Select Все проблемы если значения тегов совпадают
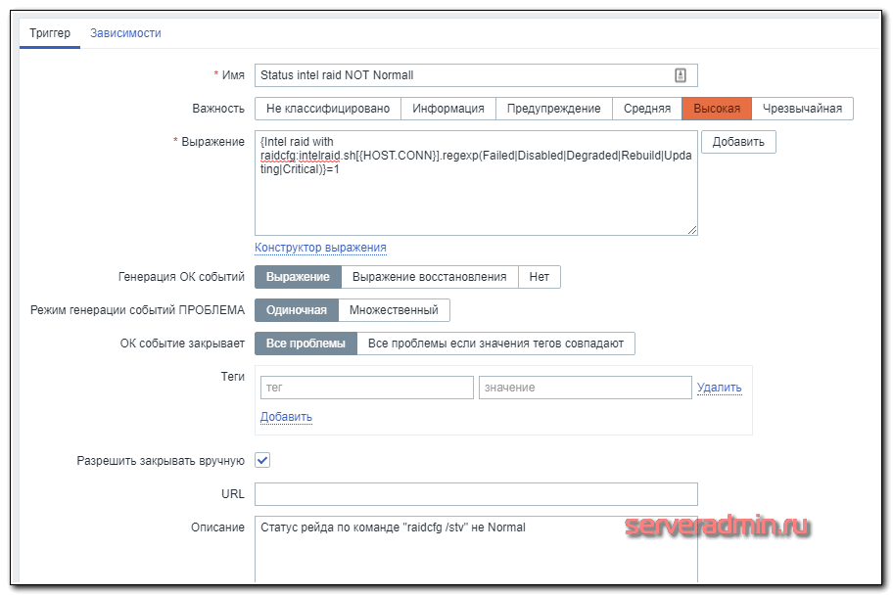Screen dimensions: 893x596 [x=495, y=344]
